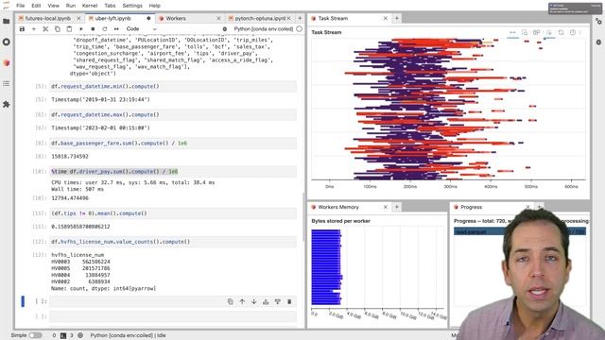
Task: Add a tab next to Task Stream
Action: coord(397,18)
